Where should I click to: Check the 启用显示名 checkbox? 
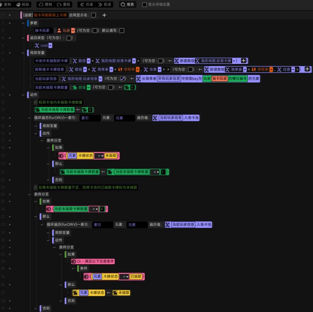click(x=93, y=15)
